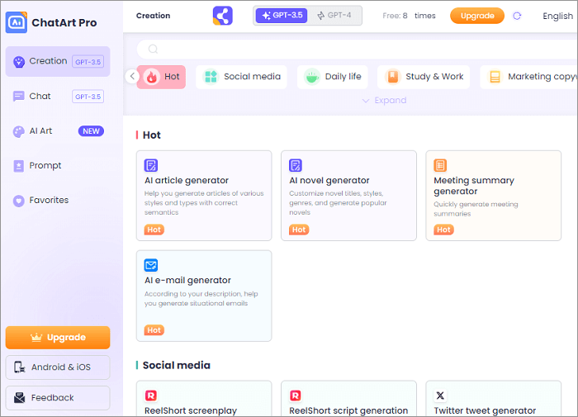Open the Meeting summary generator card
The image size is (578, 417).
tap(493, 196)
